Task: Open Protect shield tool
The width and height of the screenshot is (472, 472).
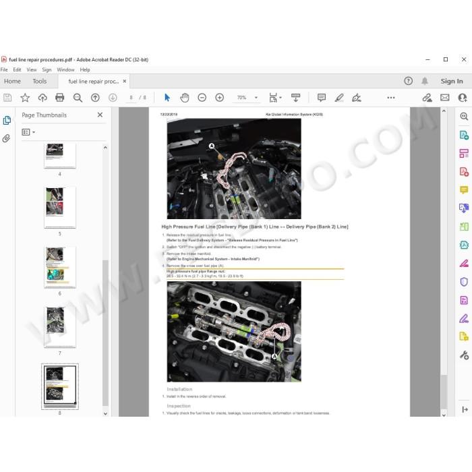Action: (464, 282)
